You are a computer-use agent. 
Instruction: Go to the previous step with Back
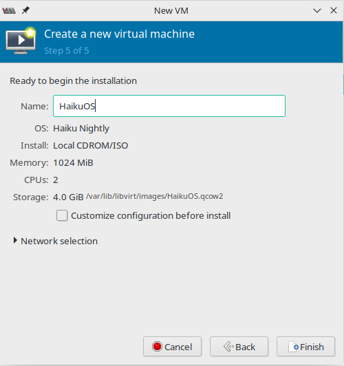click(239, 347)
